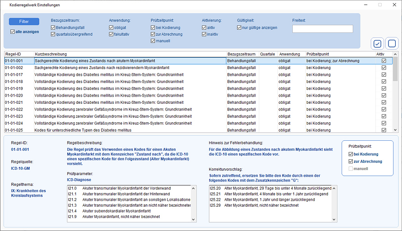
Task: Click the rules table scroll down arrow
Action: [x=395, y=130]
